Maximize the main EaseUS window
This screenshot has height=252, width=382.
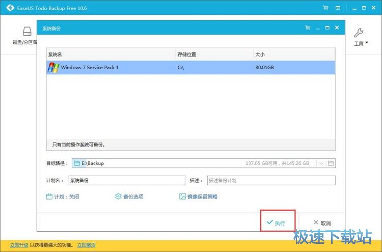click(364, 8)
